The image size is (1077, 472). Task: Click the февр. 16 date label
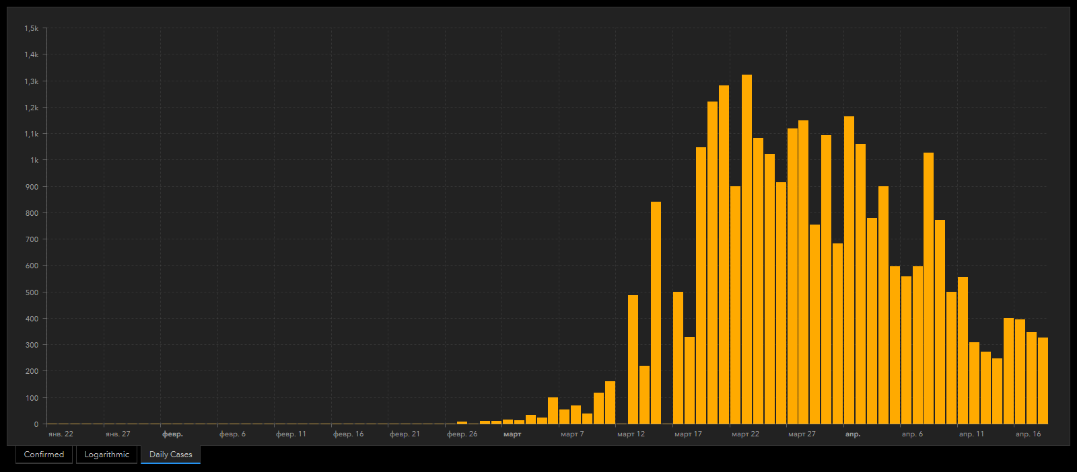[348, 434]
